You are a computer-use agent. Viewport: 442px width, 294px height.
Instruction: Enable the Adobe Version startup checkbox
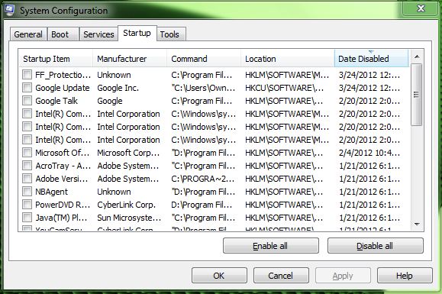(27, 179)
